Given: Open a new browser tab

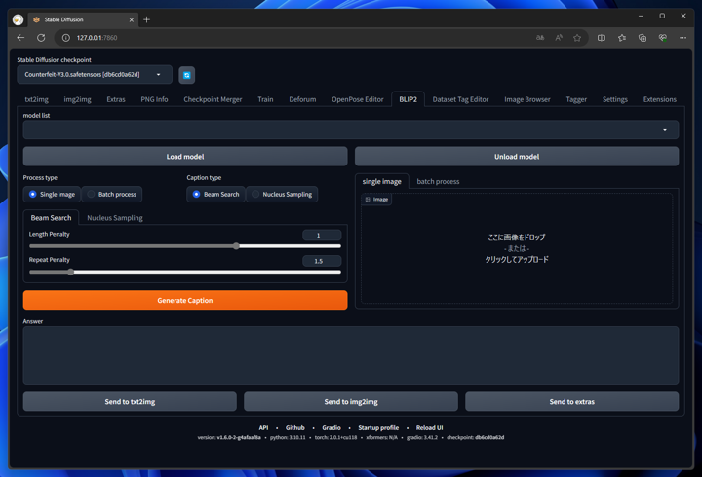Looking at the screenshot, I should 146,19.
